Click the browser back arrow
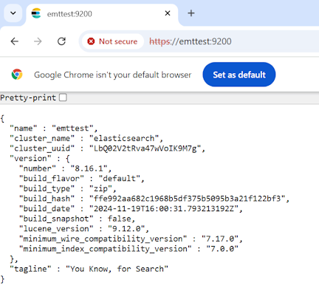Image resolution: width=319 pixels, height=291 pixels. click(15, 41)
